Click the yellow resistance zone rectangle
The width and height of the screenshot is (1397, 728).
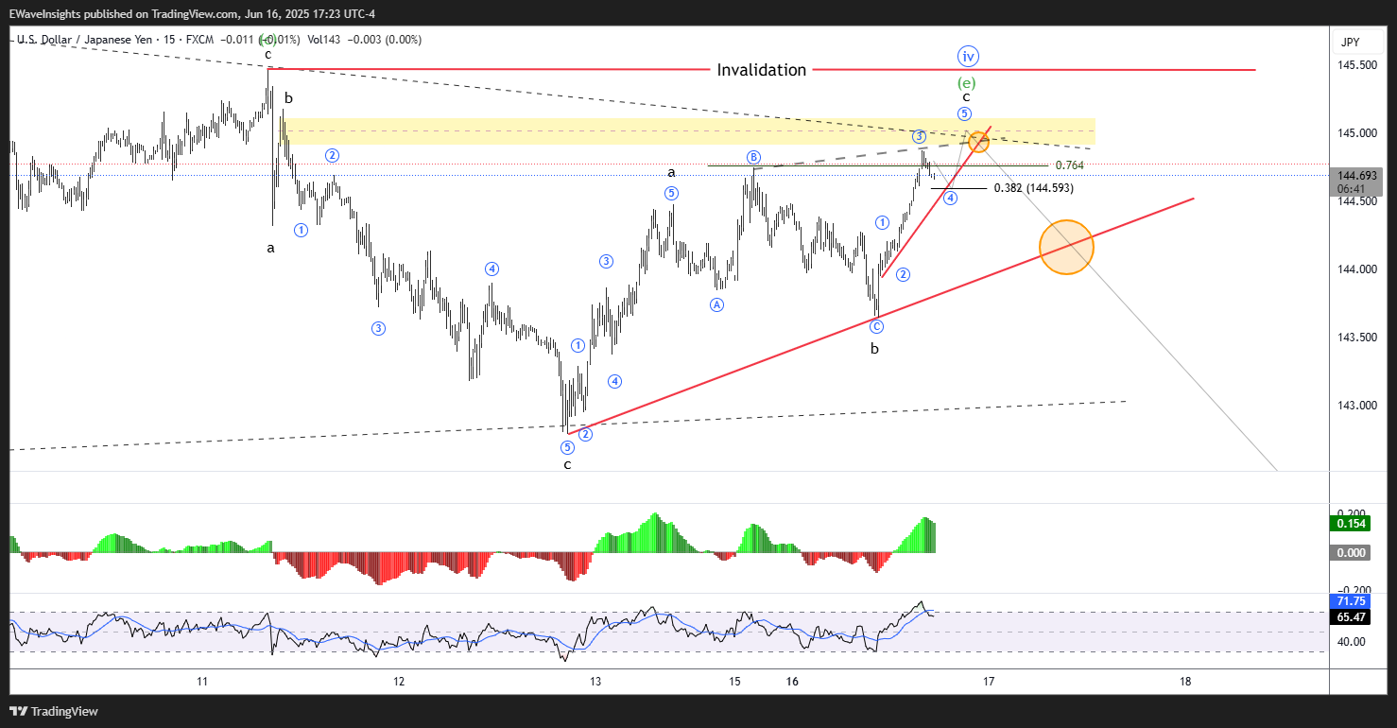[x=688, y=131]
